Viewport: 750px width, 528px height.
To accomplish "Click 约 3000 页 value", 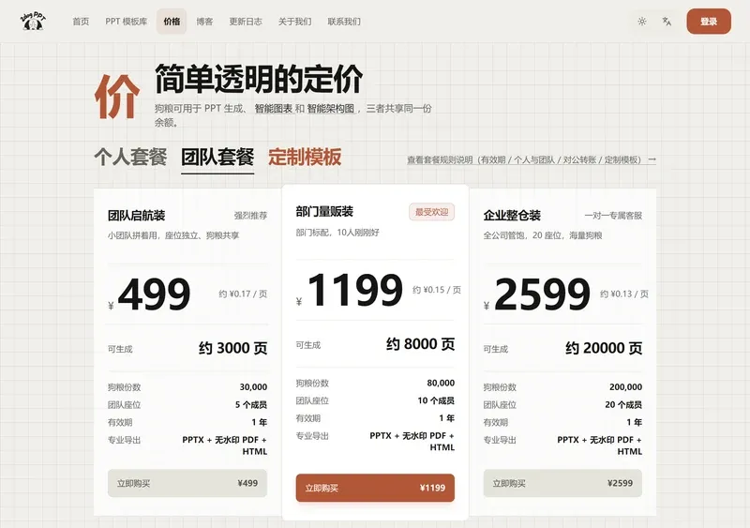I will tap(232, 348).
